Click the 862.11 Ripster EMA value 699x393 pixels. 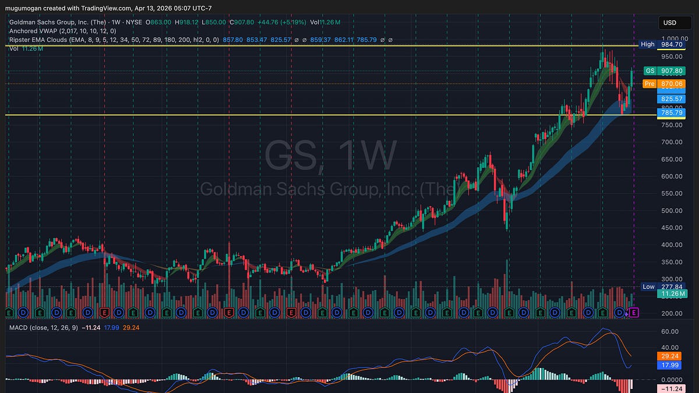tap(345, 40)
